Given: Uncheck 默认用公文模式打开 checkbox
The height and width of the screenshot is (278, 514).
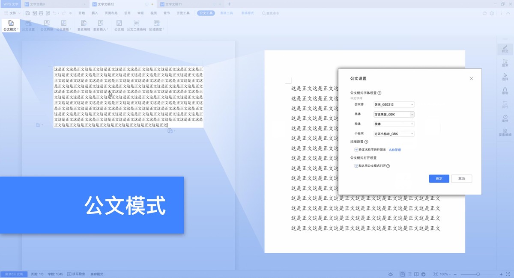Looking at the screenshot, I should [x=356, y=166].
